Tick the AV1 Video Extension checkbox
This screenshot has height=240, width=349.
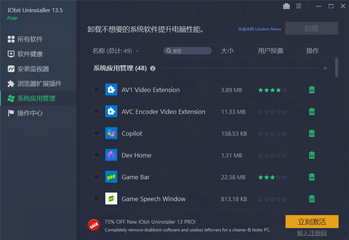click(97, 89)
